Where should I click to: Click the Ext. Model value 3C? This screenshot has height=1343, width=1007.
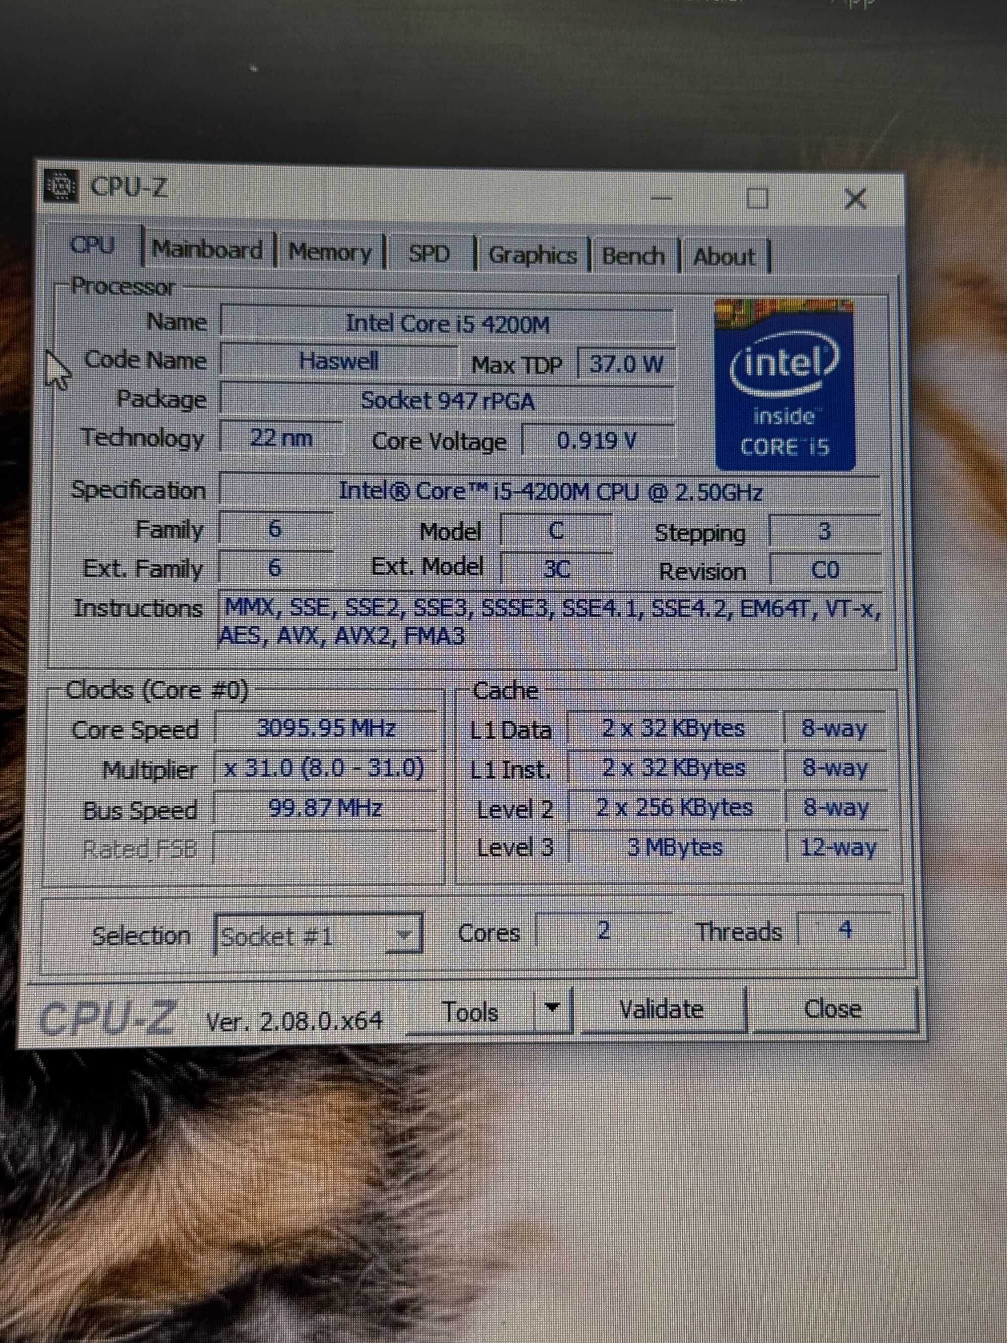(556, 569)
